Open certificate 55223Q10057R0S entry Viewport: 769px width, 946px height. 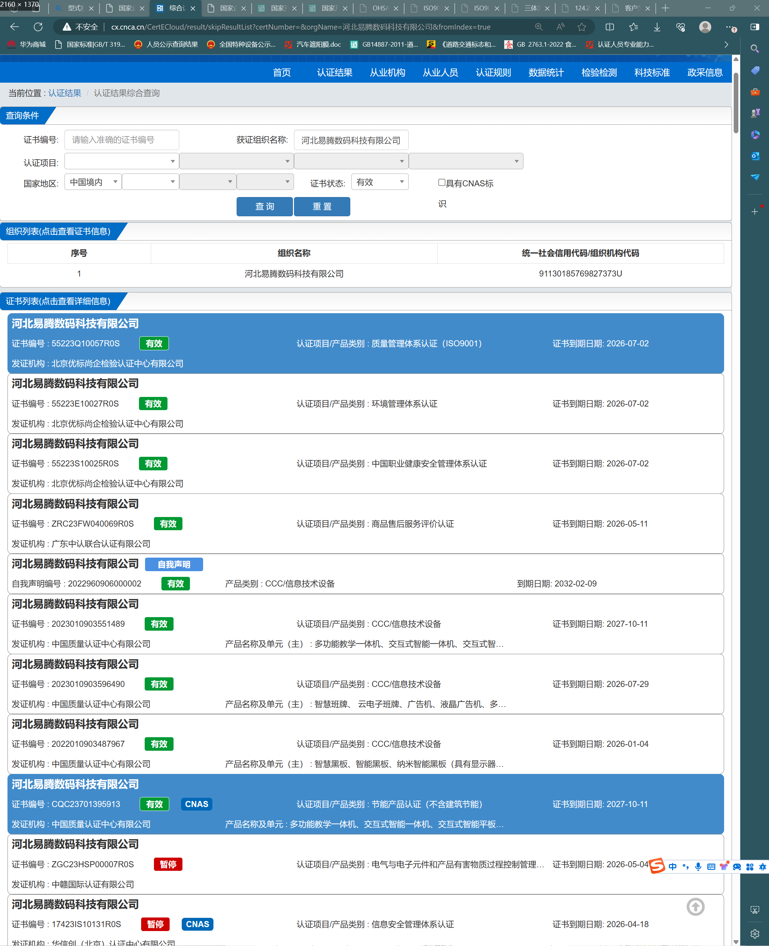pos(366,343)
